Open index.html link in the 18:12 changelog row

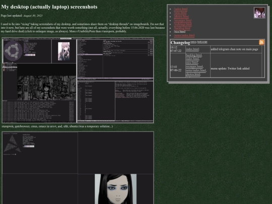(x=192, y=49)
